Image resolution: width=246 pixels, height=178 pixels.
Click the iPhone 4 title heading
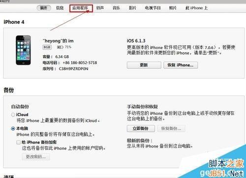pos(14,22)
